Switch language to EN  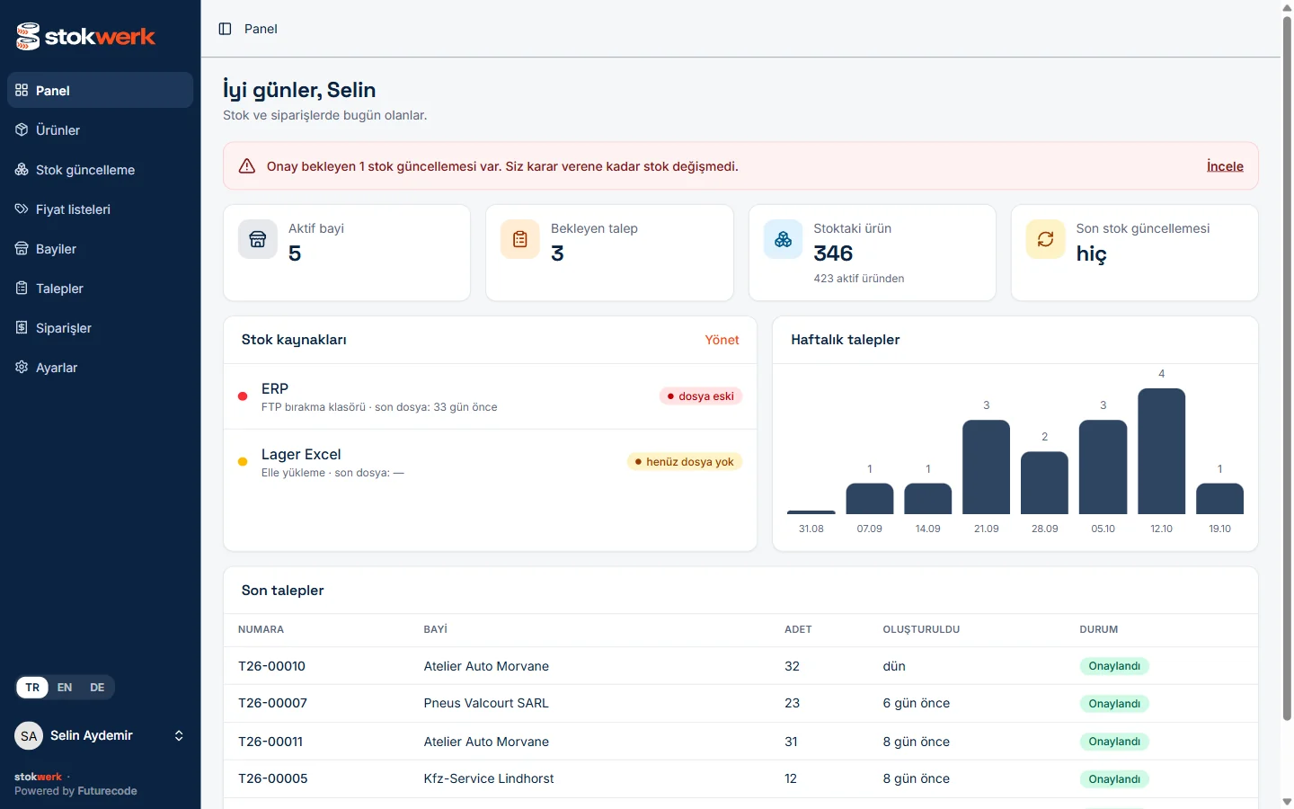[65, 688]
